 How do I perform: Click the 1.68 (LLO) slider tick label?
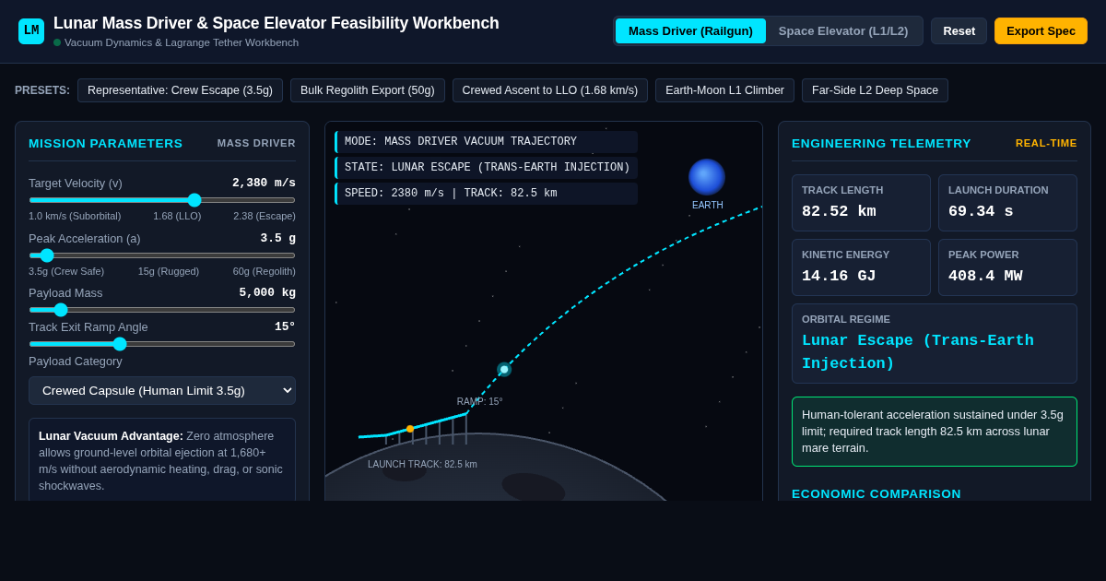pyautogui.click(x=177, y=216)
